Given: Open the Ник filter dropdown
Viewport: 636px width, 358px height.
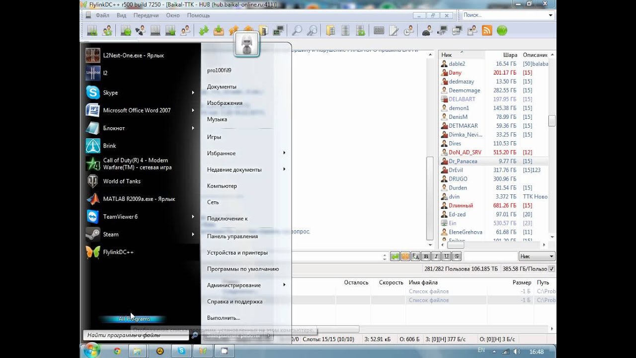Looking at the screenshot, I should (x=536, y=256).
